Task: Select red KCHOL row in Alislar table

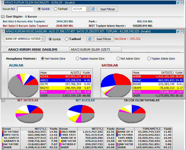Action: [x=65, y=76]
